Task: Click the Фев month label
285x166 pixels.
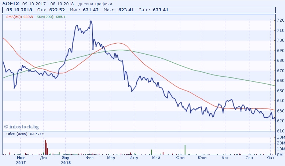Action: [89, 158]
